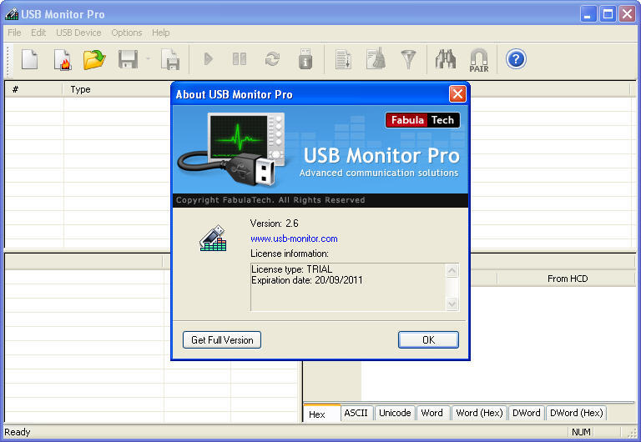Image resolution: width=641 pixels, height=442 pixels.
Task: Click the title bar application icon
Action: tap(12, 14)
